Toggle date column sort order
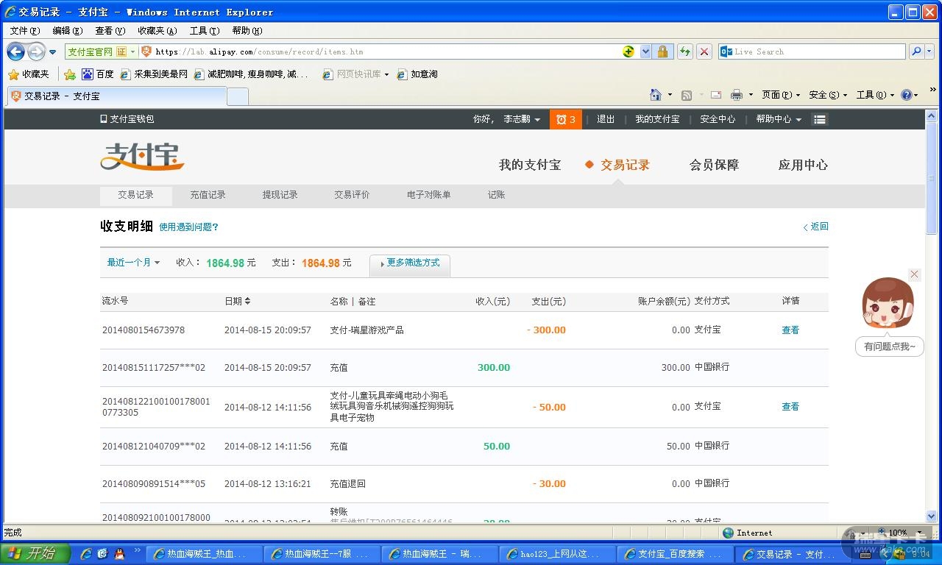Viewport: 942px width, 565px height. [x=247, y=301]
